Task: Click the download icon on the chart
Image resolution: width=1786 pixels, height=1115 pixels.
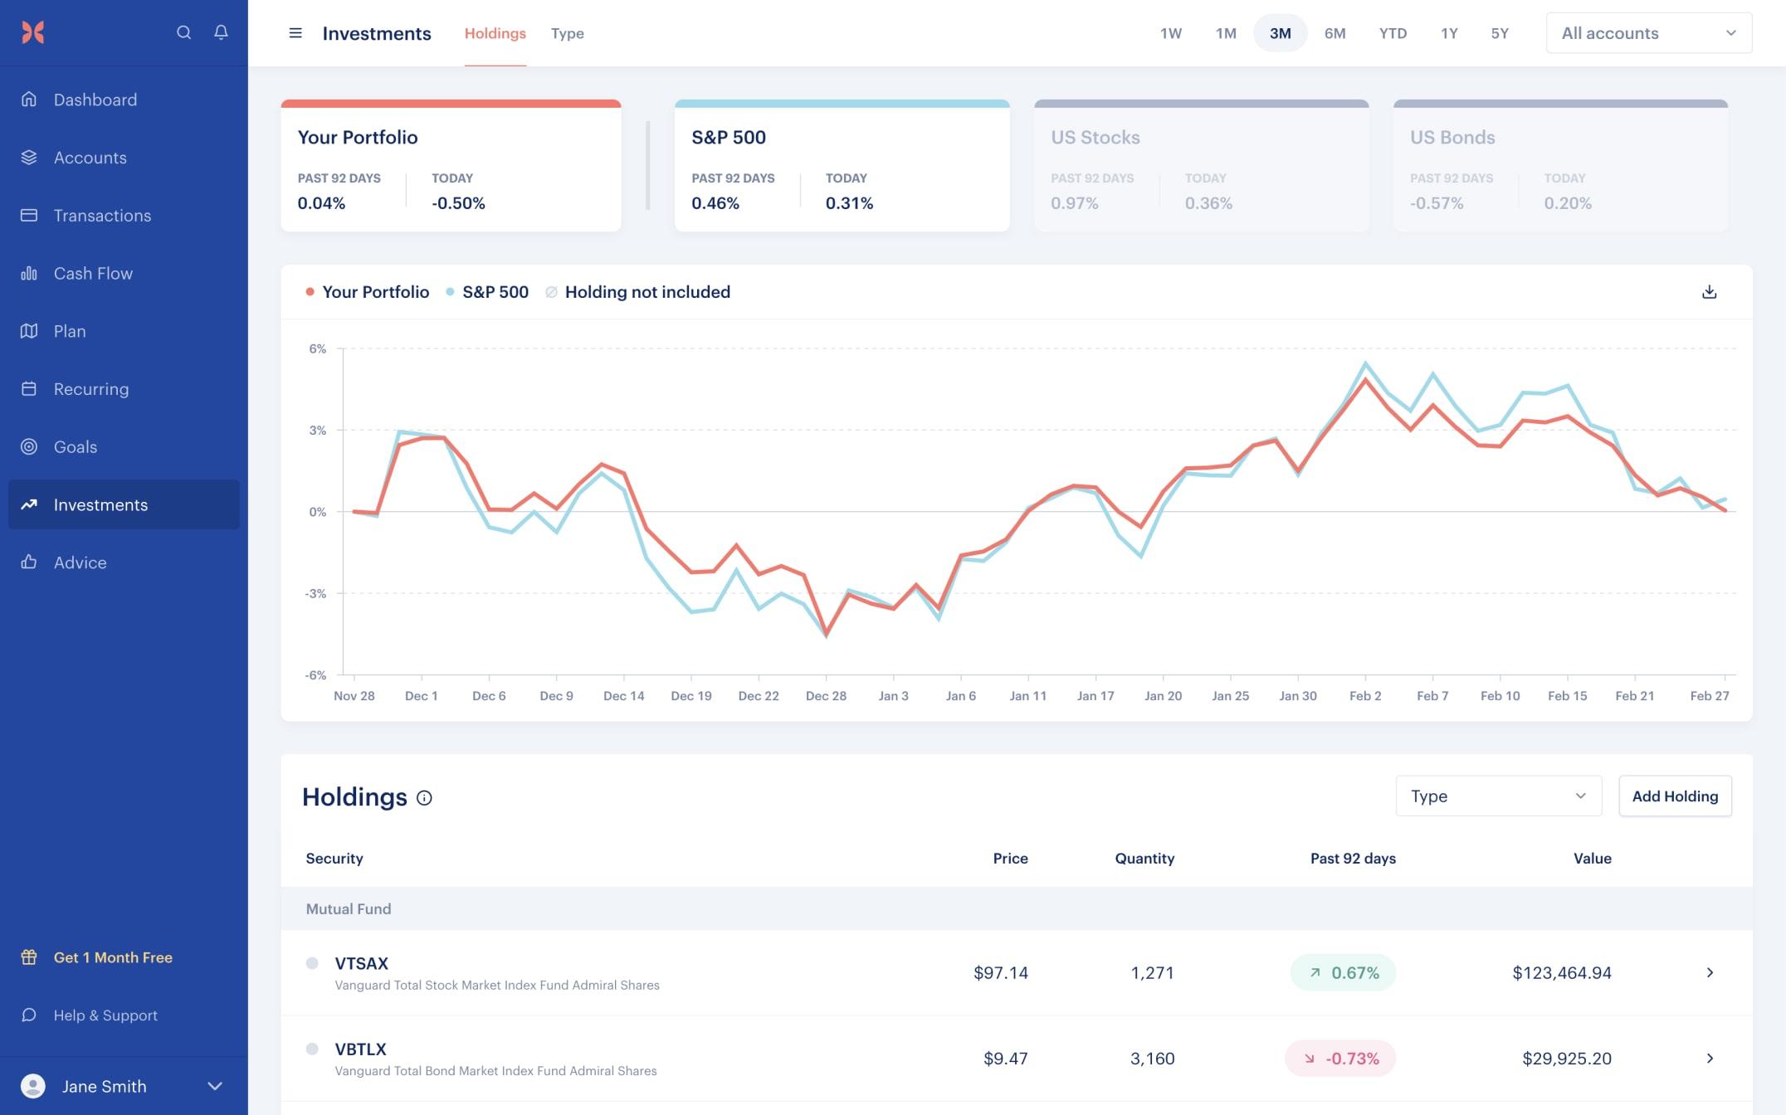Action: tap(1710, 291)
